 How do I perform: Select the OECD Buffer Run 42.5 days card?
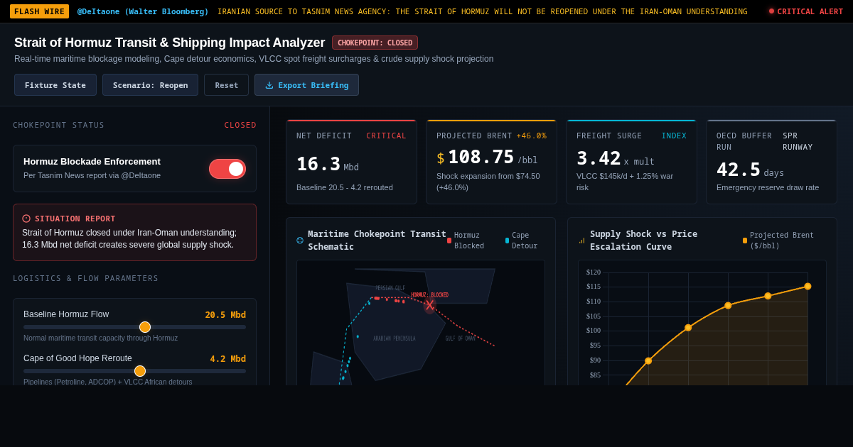point(771,162)
